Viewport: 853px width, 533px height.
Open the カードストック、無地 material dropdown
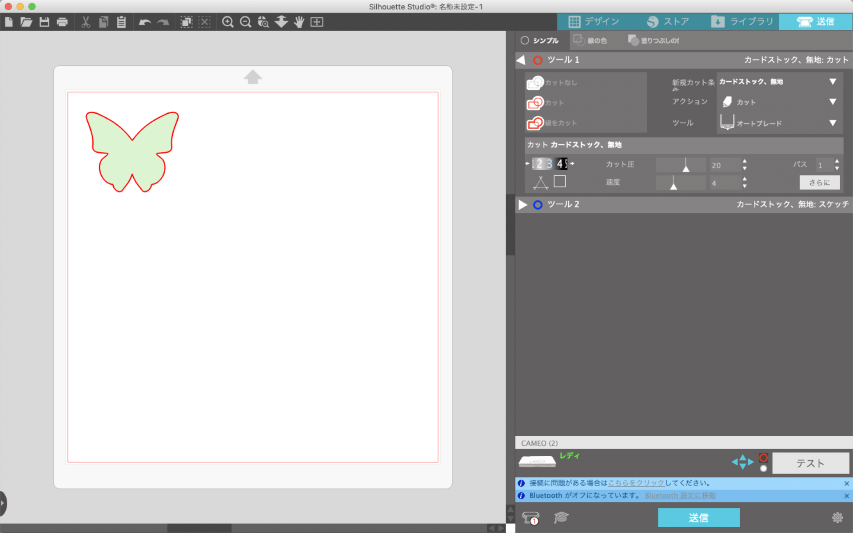779,82
